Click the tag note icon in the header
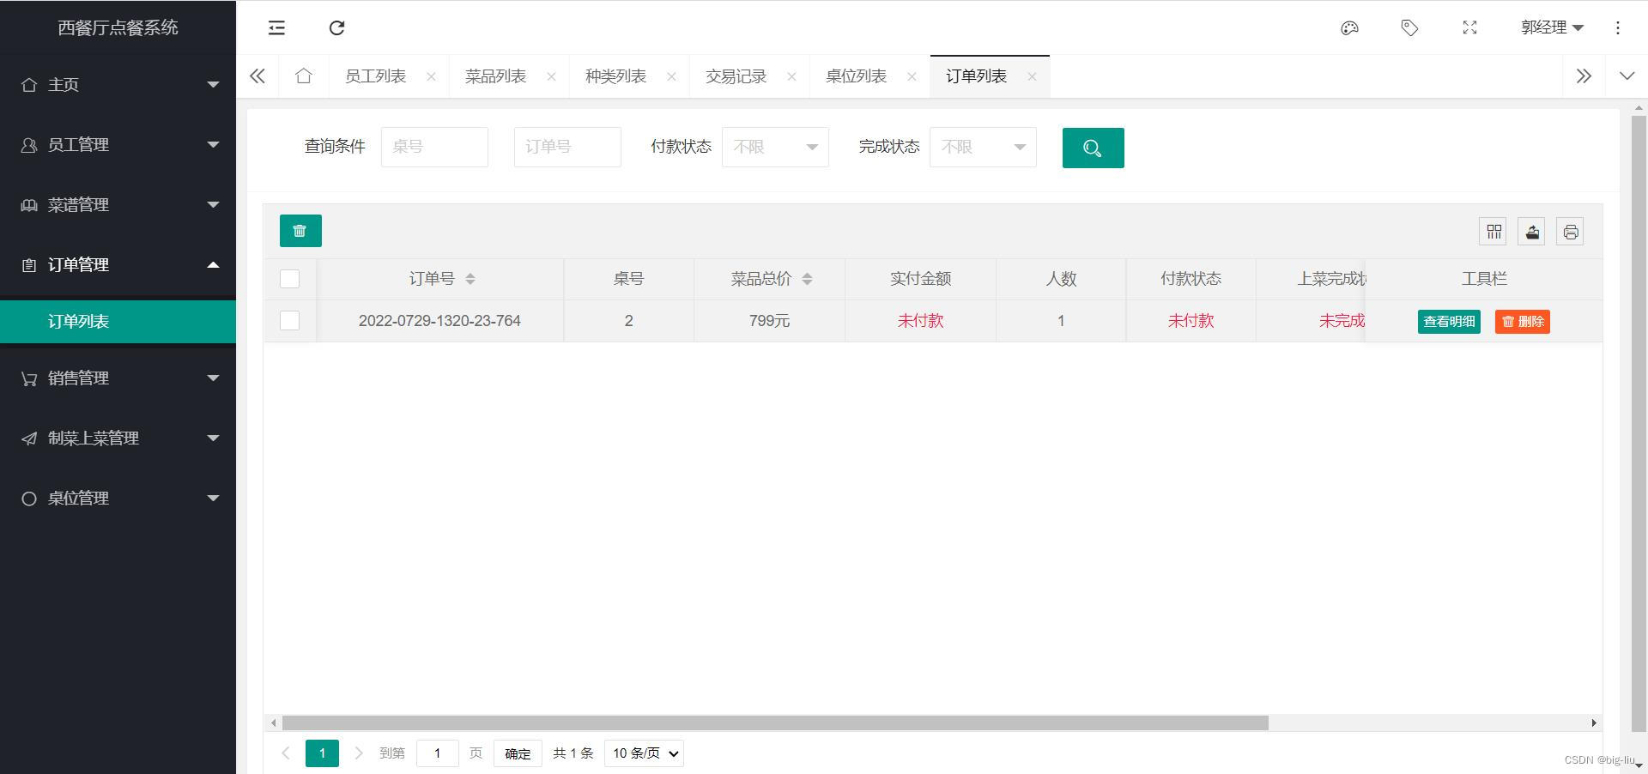Screen dimensions: 1648x774 point(1409,27)
